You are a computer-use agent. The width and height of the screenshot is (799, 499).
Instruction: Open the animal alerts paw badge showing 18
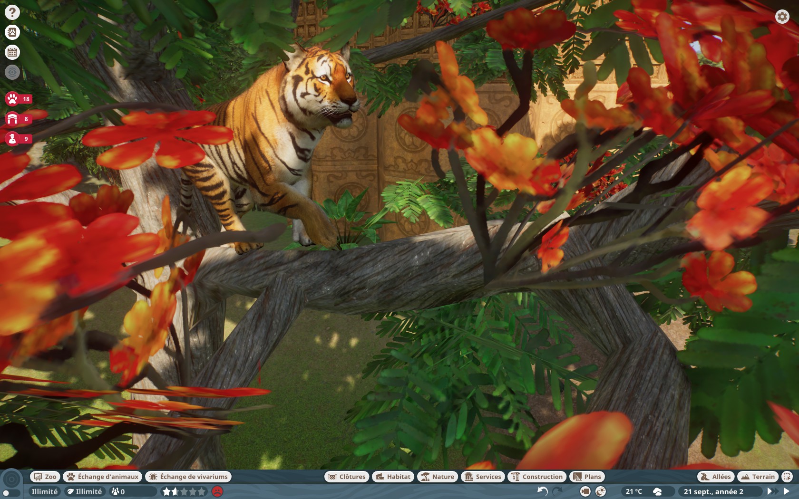point(18,99)
